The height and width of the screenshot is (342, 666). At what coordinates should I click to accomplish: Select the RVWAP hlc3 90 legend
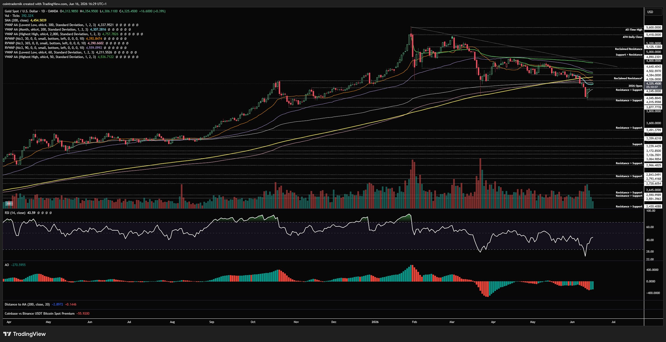[44, 48]
